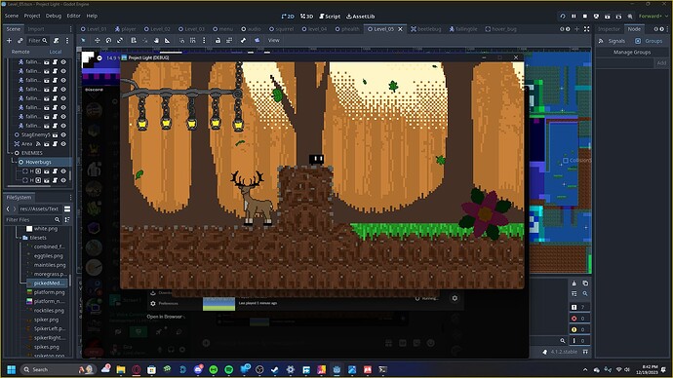Toggle grid snap in viewport toolbar
Screen dimensions: 673x378
pyautogui.click(x=193, y=40)
